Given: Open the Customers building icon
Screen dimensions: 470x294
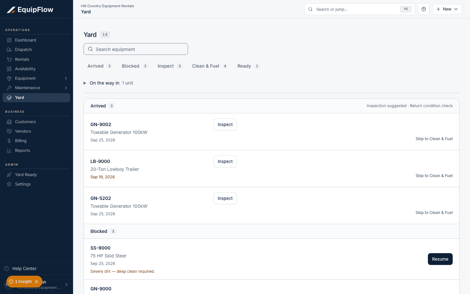Looking at the screenshot, I should point(9,122).
